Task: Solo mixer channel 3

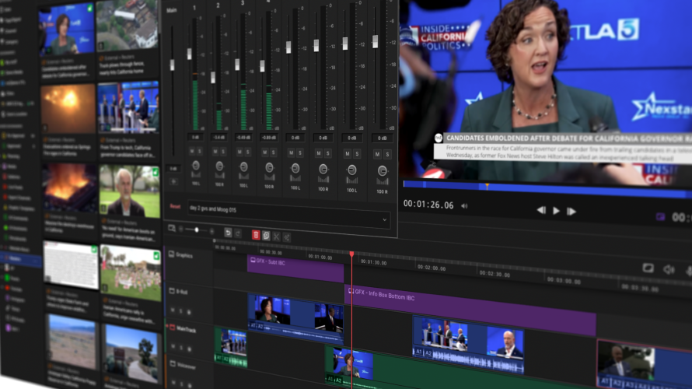Action: pos(247,152)
